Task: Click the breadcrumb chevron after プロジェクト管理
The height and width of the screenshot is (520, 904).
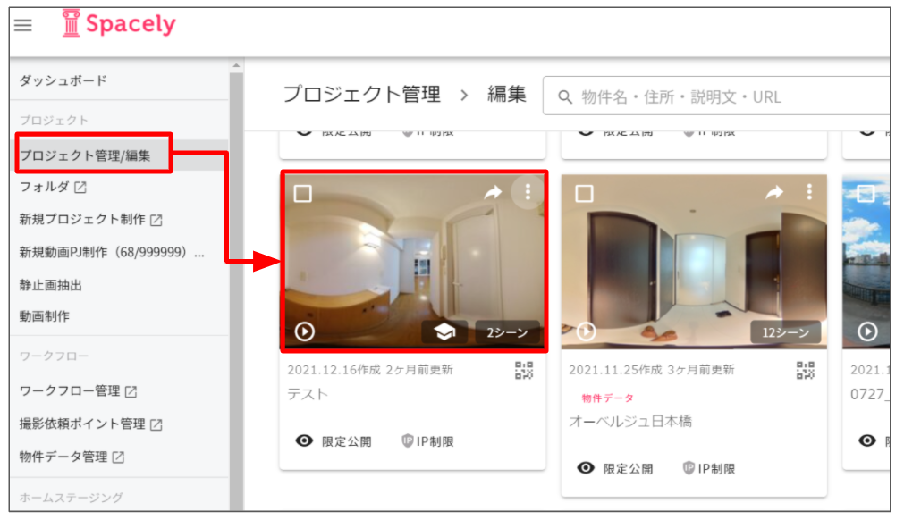Action: [x=464, y=95]
